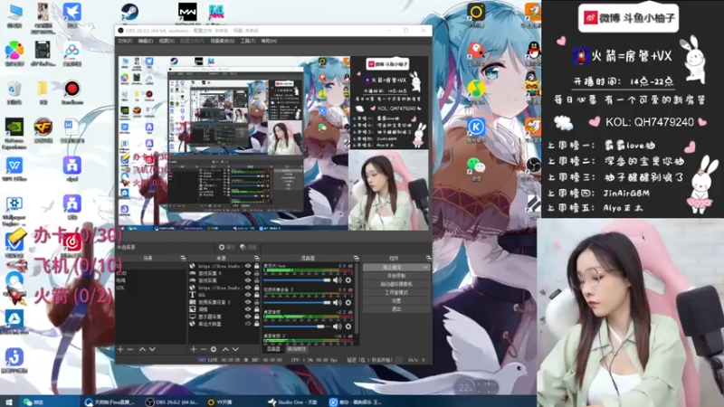The width and height of the screenshot is (724, 407).
Task: Open the 属性 button above the scenes list
Action: [226, 247]
